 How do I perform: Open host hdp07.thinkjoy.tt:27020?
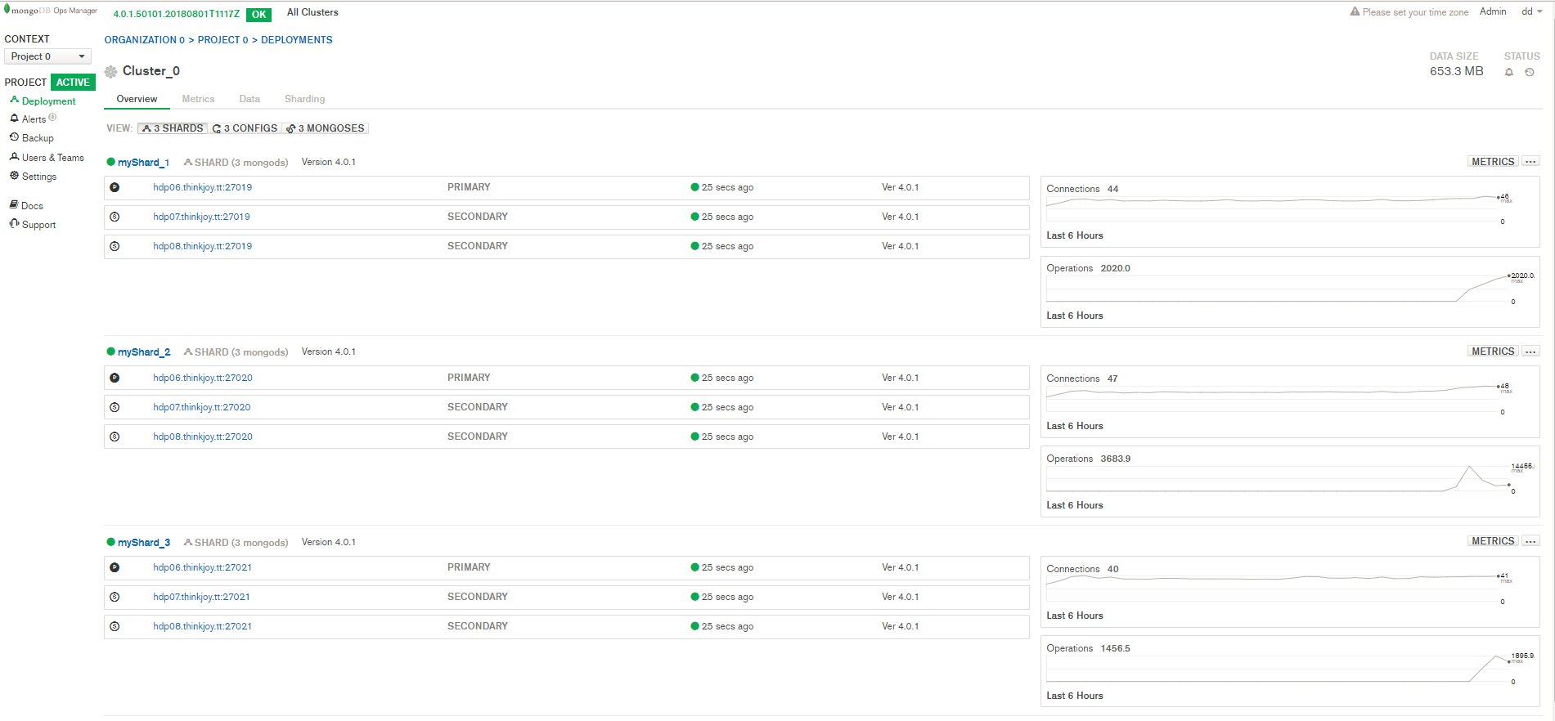201,407
